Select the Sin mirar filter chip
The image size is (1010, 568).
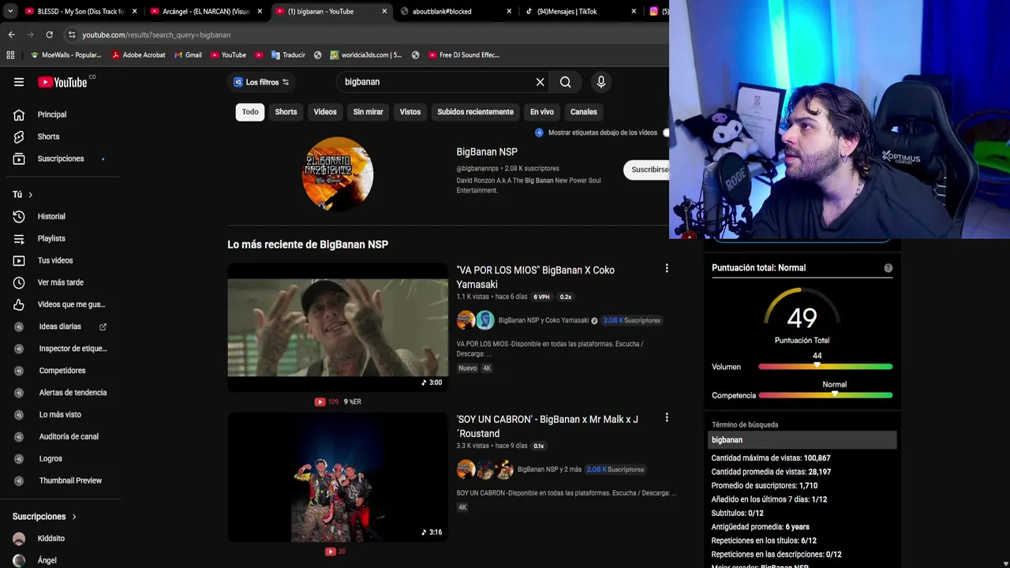pos(368,112)
